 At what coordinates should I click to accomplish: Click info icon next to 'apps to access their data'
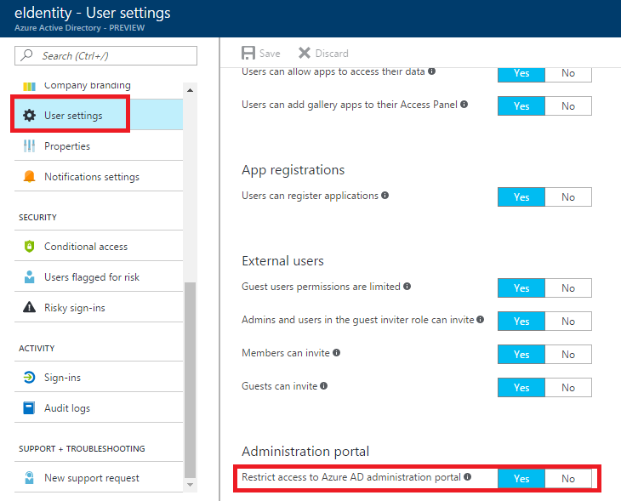click(x=431, y=71)
